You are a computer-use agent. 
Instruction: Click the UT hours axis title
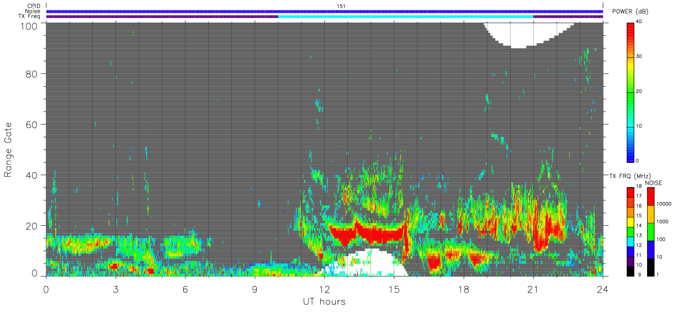[324, 302]
